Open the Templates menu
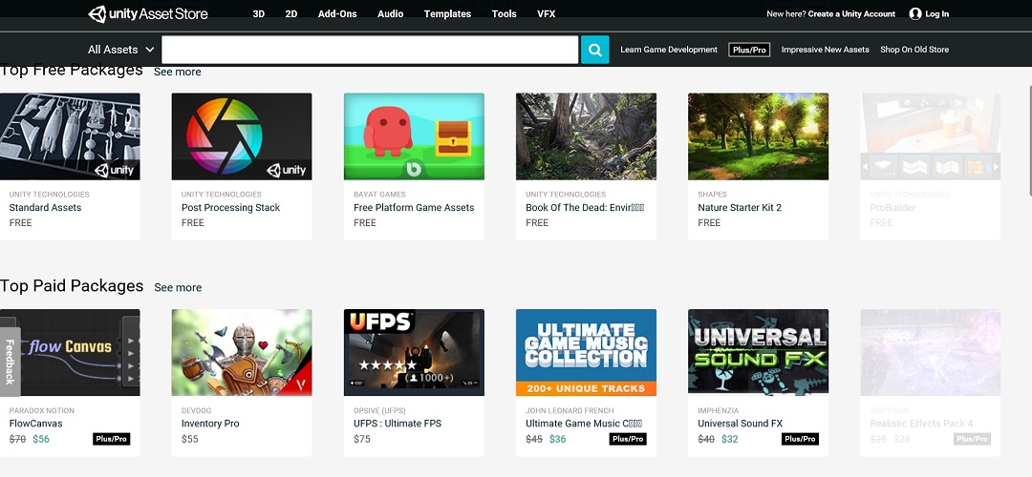1032x477 pixels. pos(447,14)
